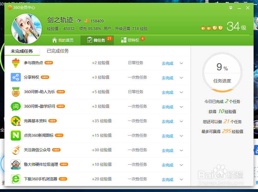Screen dimensions: 258x192
Task: Click 去完成 for 参与微热点
Action: (167, 63)
